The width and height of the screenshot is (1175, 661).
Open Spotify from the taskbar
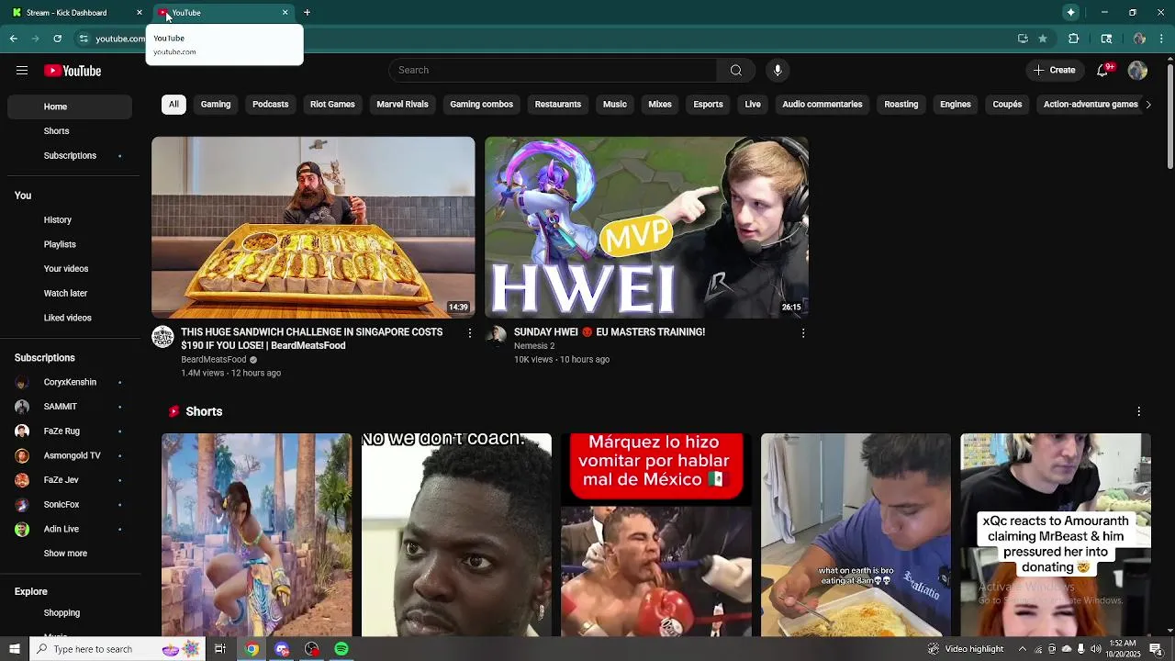pos(341,649)
